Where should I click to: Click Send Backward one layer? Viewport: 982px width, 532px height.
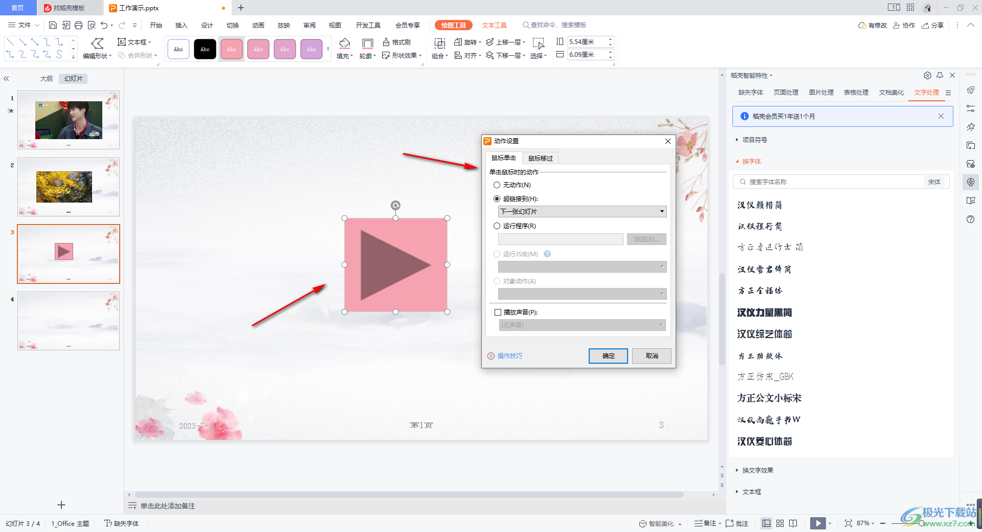[x=505, y=55]
